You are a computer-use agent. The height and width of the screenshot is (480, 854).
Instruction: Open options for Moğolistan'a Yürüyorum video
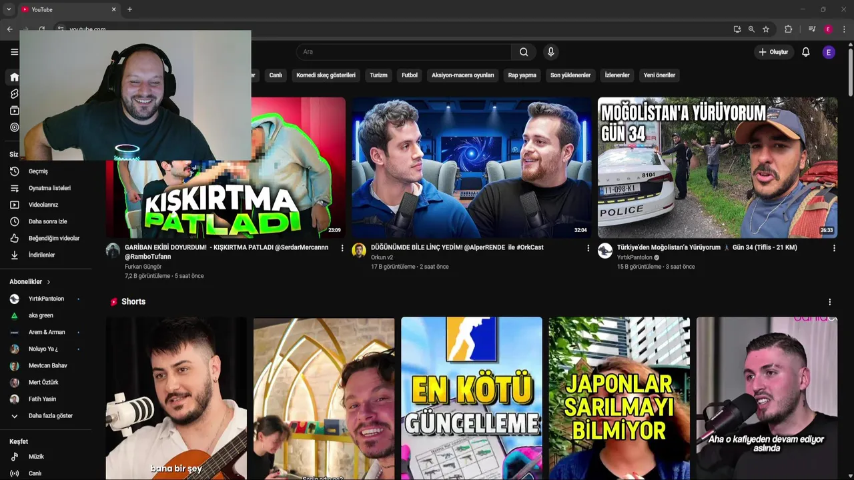pyautogui.click(x=834, y=248)
